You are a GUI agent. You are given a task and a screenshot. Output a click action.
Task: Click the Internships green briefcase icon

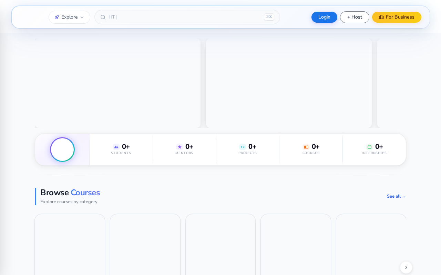[x=369, y=147]
